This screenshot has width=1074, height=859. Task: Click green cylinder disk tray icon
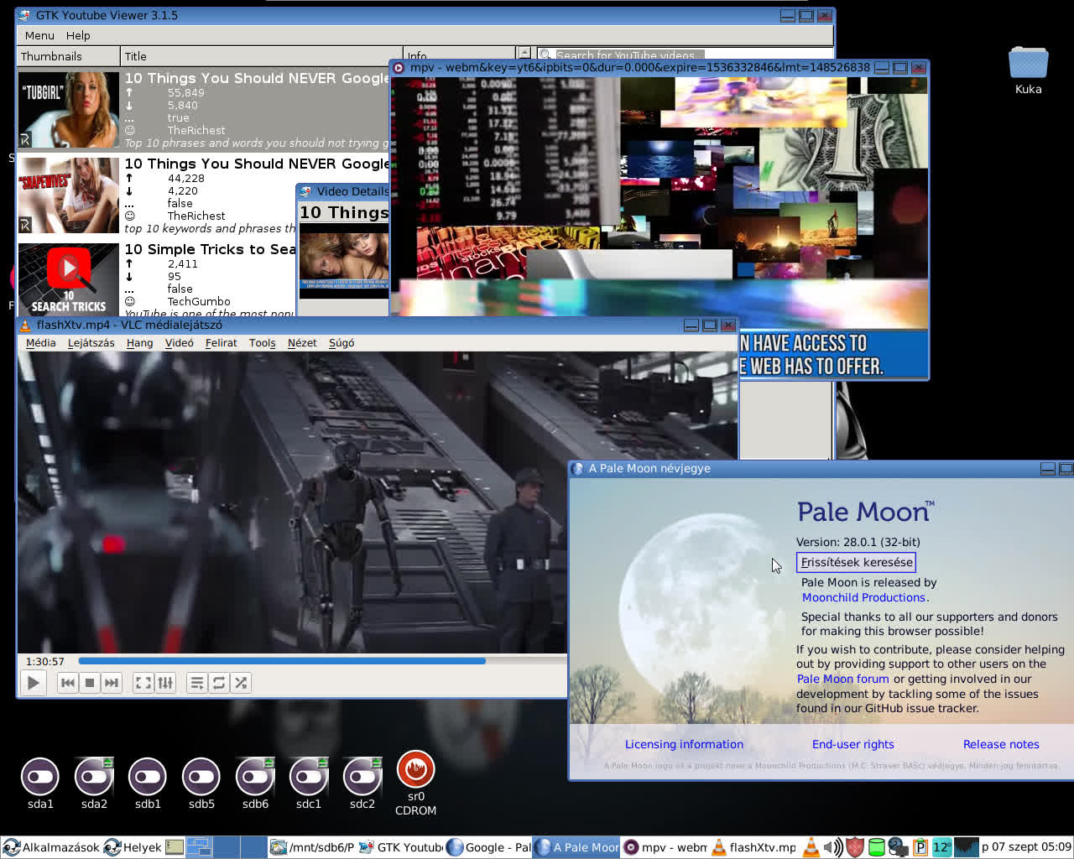[x=877, y=847]
